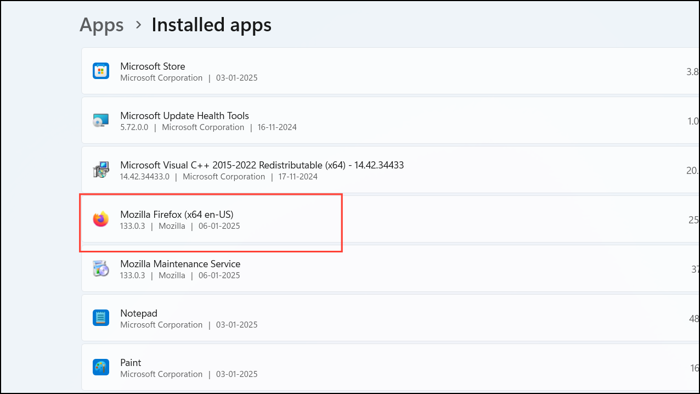Screen dimensions: 700x394
Task: Select the Mozilla Maintenance Service title
Action: 180,264
